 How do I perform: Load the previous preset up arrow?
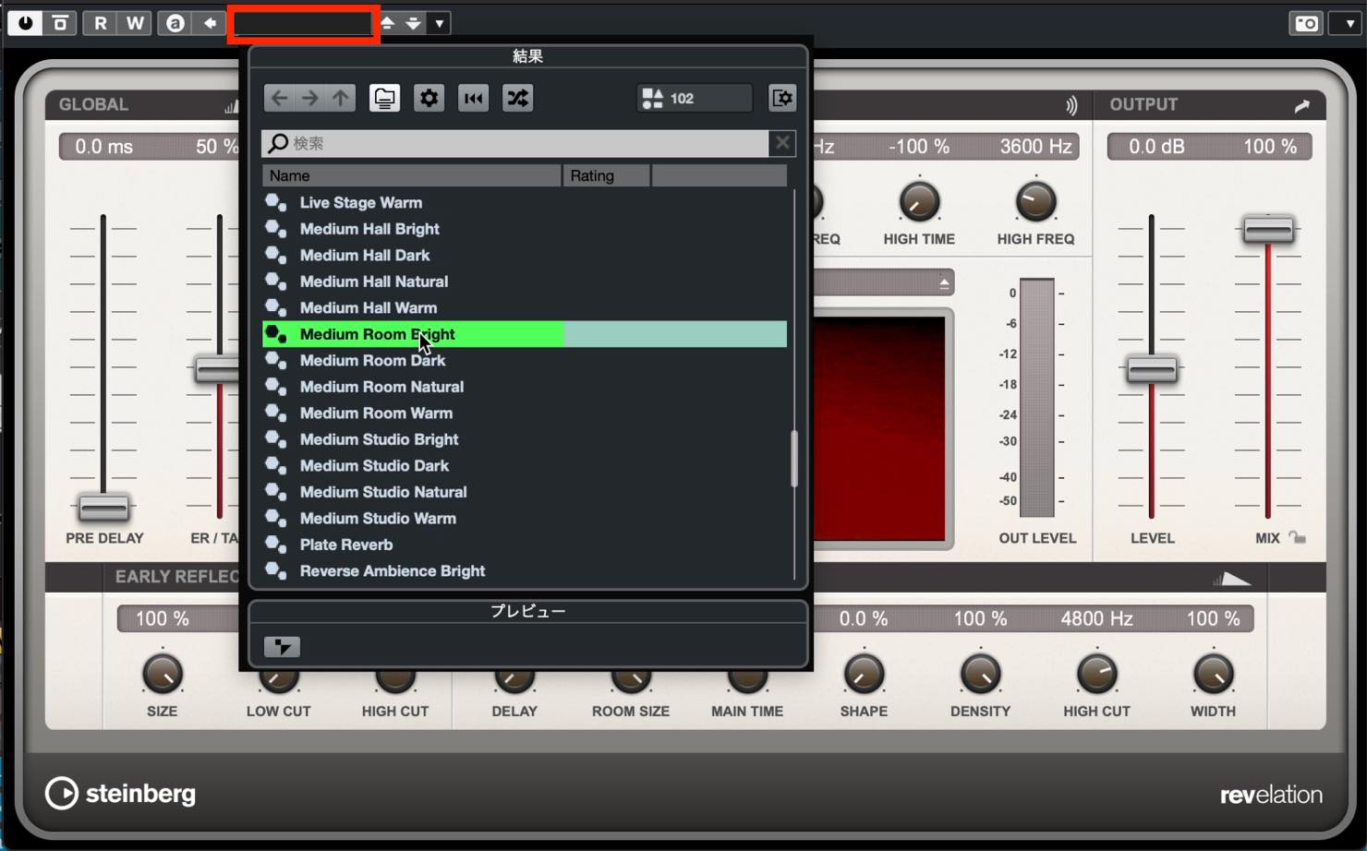(x=388, y=23)
